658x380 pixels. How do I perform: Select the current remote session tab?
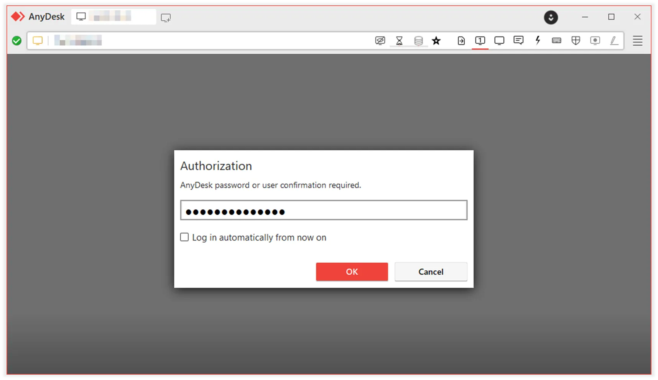point(113,17)
